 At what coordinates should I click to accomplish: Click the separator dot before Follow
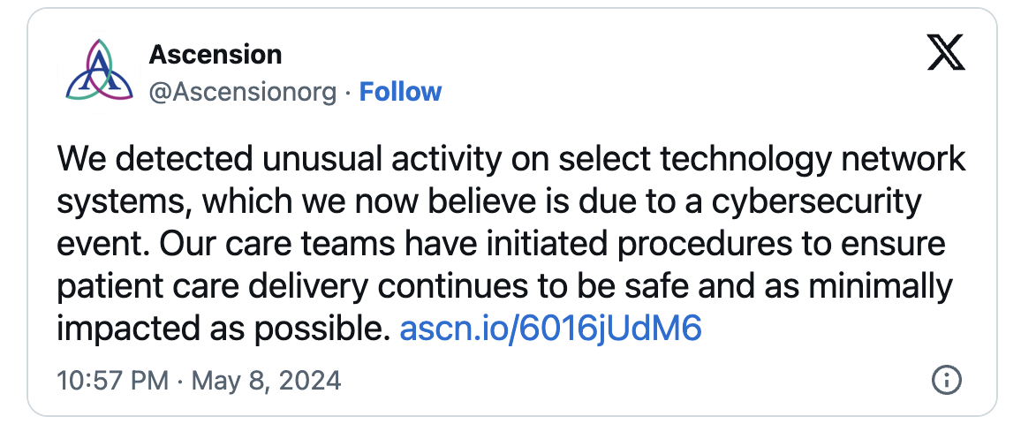[348, 93]
